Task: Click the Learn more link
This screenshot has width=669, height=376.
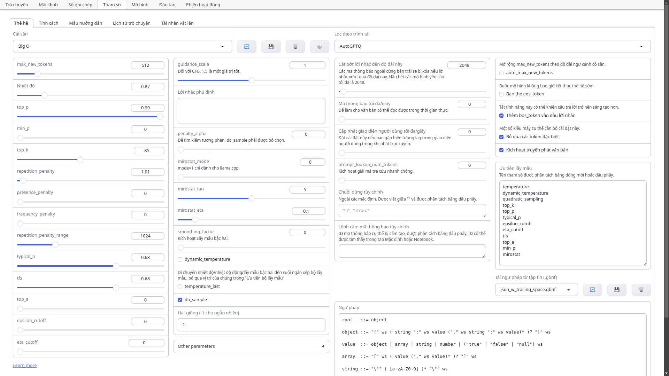Action: (x=25, y=366)
